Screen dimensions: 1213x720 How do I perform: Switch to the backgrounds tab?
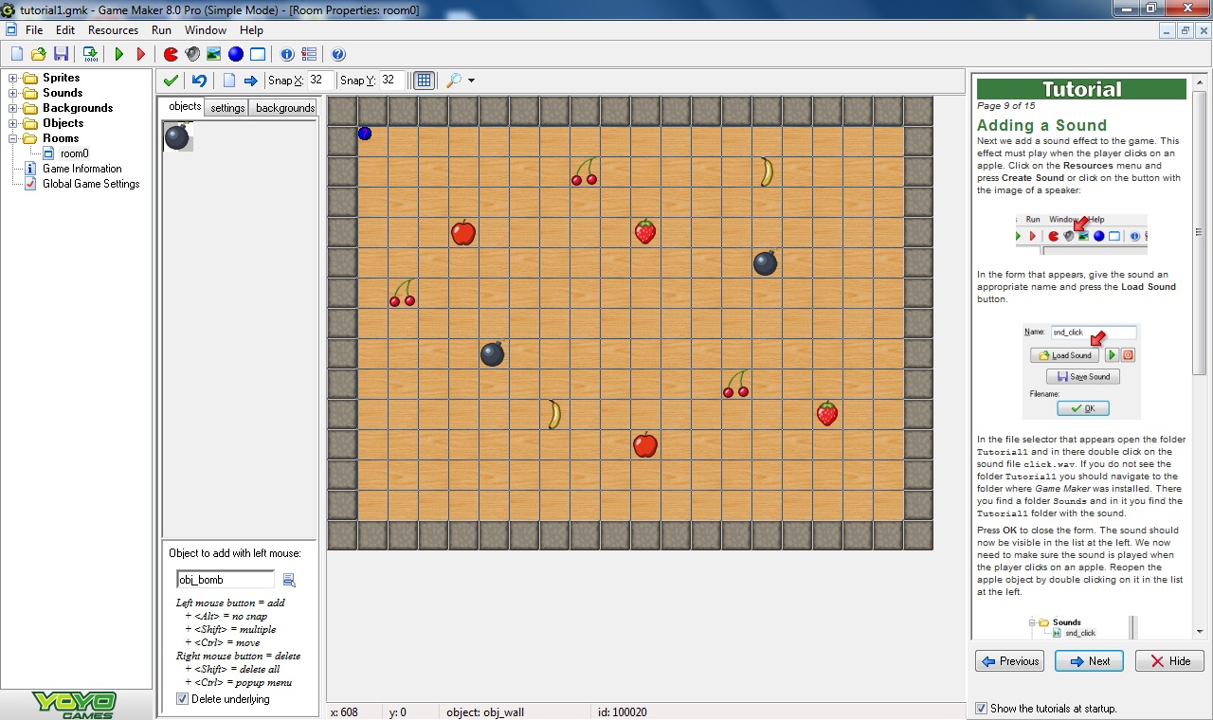284,108
